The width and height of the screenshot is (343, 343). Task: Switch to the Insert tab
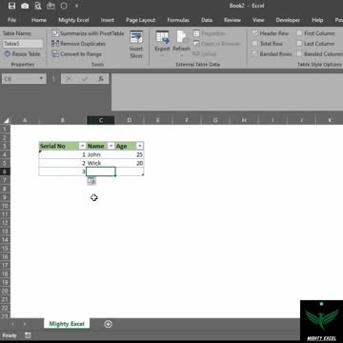(108, 20)
